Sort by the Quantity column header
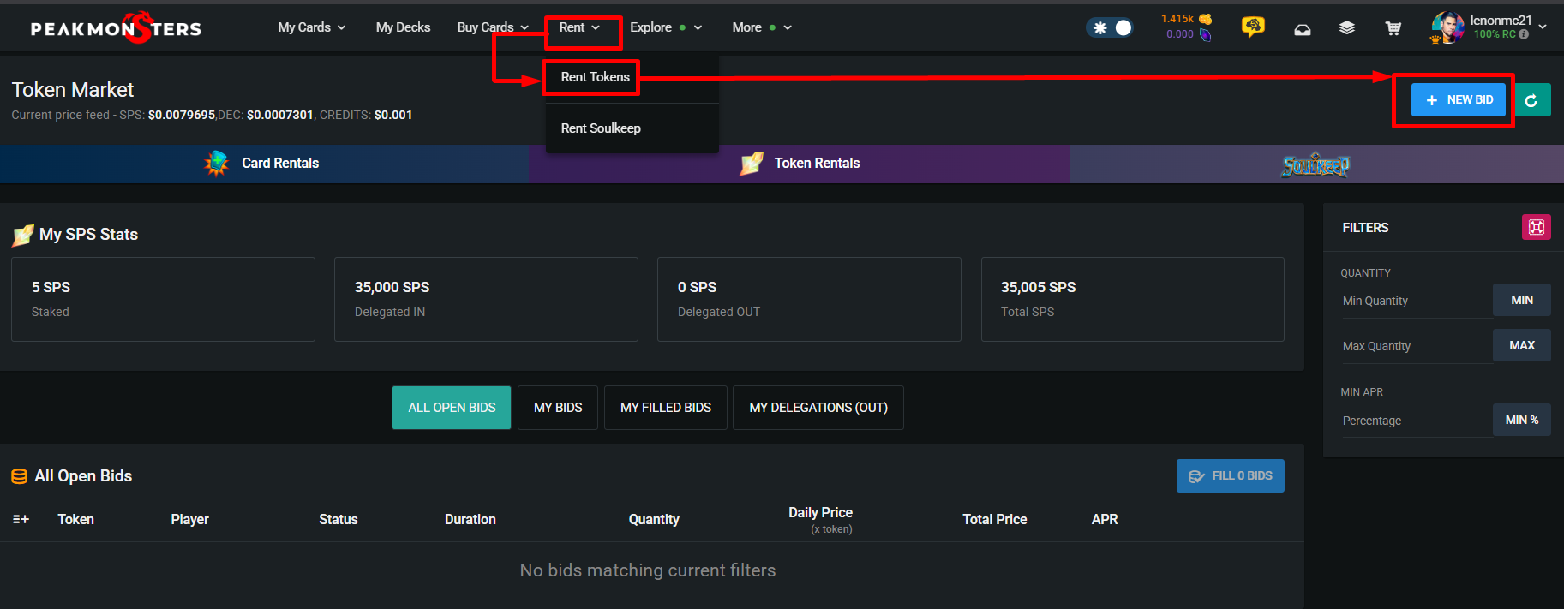 [x=654, y=520]
